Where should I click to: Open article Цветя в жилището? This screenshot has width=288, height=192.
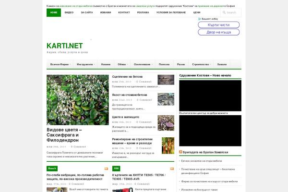(125, 117)
